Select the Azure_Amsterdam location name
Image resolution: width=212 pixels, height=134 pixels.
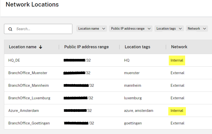[24, 111]
